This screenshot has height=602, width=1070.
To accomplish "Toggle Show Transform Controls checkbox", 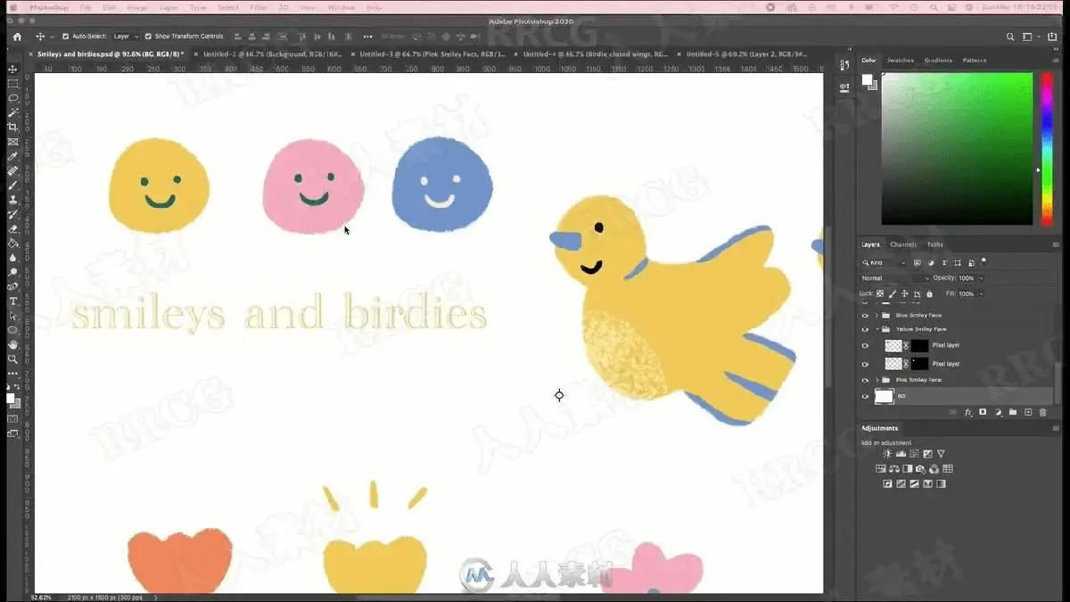I will (148, 37).
